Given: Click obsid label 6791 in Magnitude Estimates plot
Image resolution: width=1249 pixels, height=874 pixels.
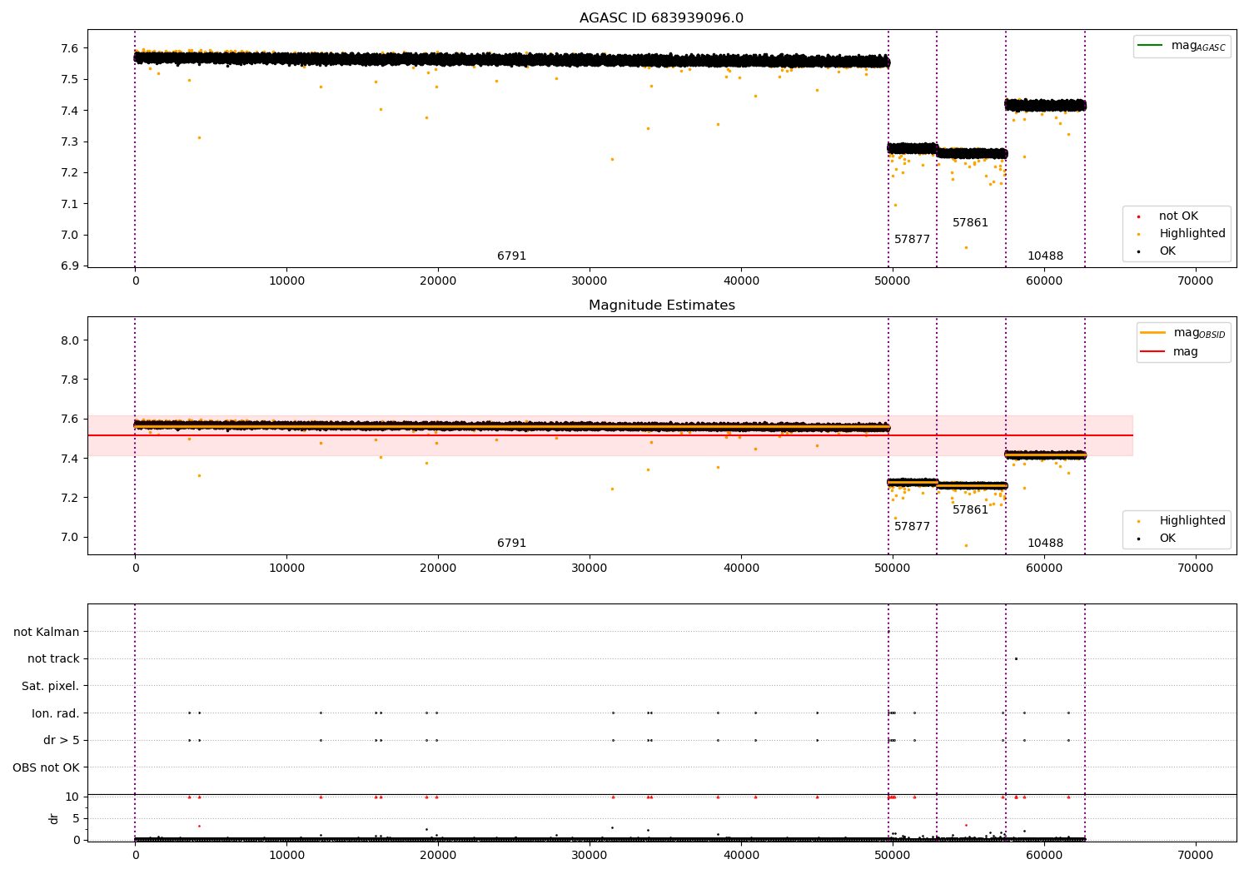Looking at the screenshot, I should [511, 544].
